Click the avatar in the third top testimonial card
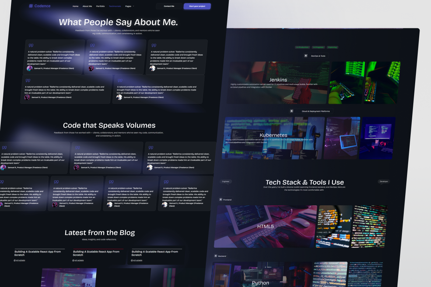 (x=153, y=68)
